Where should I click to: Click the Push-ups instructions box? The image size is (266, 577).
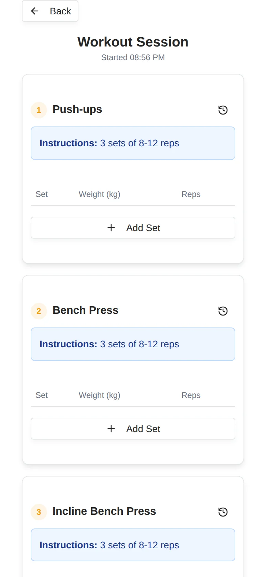click(x=133, y=143)
